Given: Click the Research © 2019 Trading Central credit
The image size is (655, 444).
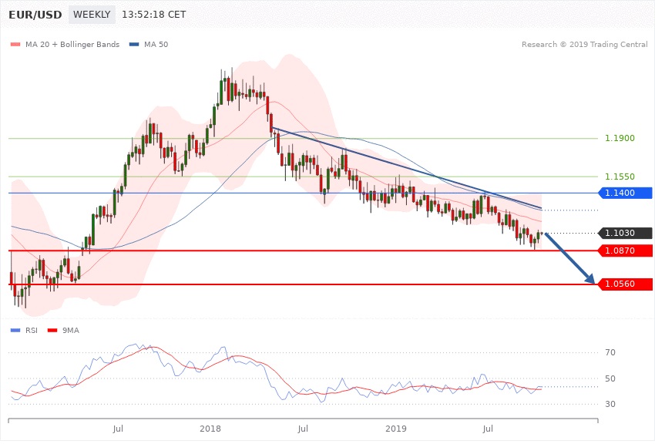Looking at the screenshot, I should click(585, 45).
